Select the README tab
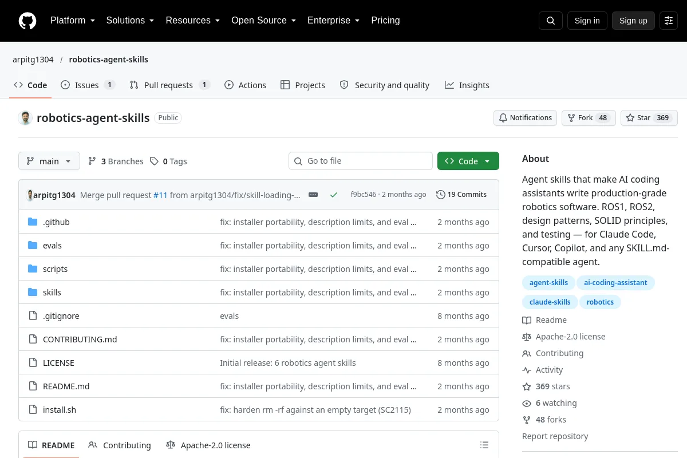Viewport: 687px width, 458px height. pos(51,445)
